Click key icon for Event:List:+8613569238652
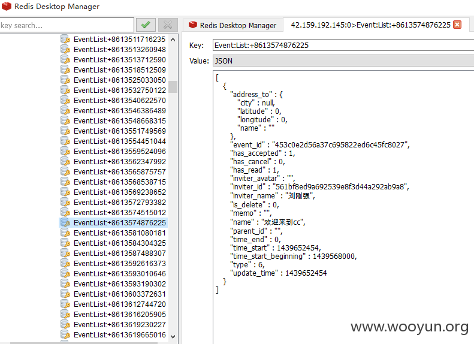The image size is (474, 344). point(65,192)
